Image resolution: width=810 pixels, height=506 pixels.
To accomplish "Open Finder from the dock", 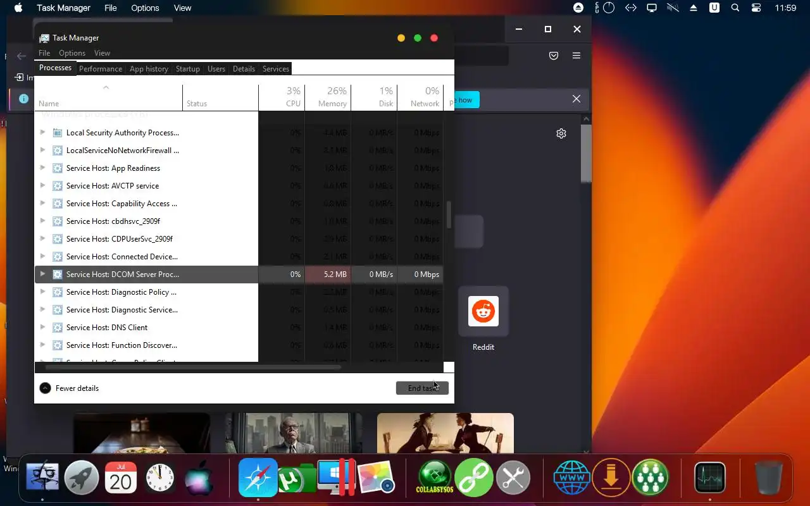I will [42, 478].
